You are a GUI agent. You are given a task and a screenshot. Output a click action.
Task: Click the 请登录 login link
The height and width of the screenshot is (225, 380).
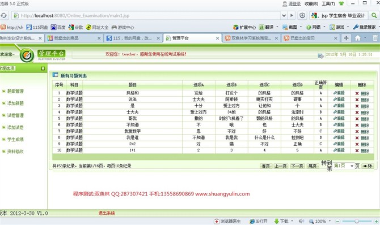[x=294, y=3]
